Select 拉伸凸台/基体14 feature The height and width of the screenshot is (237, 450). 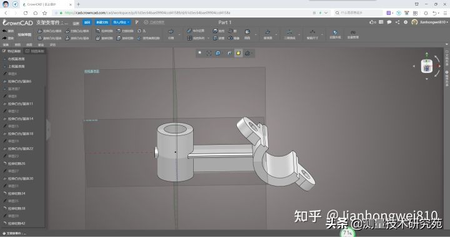click(x=21, y=119)
